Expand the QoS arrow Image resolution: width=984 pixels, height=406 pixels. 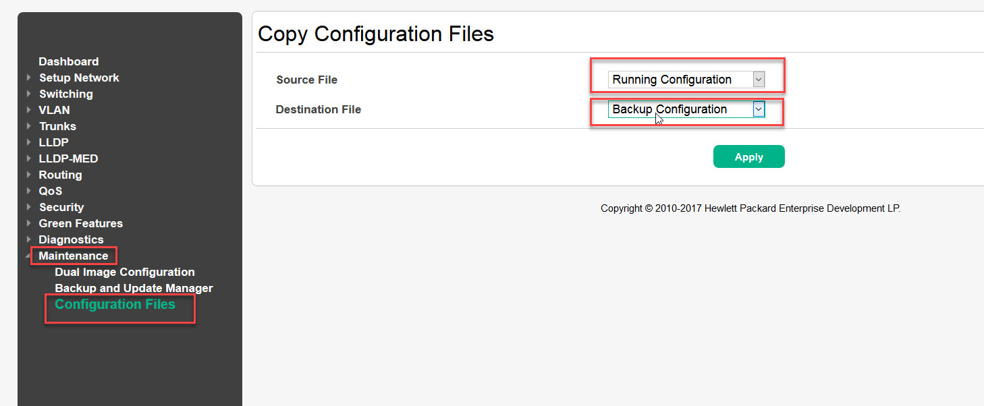pyautogui.click(x=28, y=191)
